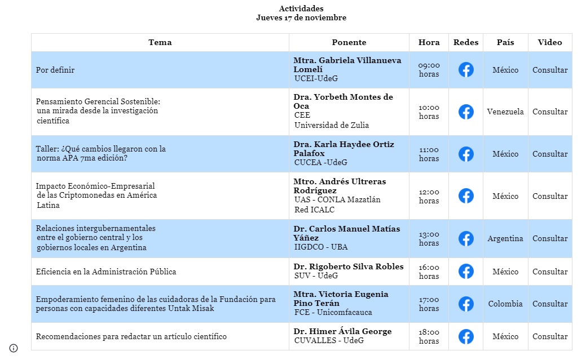Click Facebook icon for APA 7ma edición taller
586x360 pixels.
[x=466, y=154]
